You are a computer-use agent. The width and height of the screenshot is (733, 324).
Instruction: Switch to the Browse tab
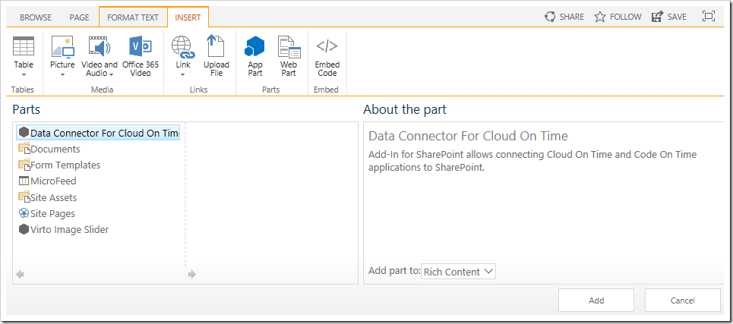point(36,17)
